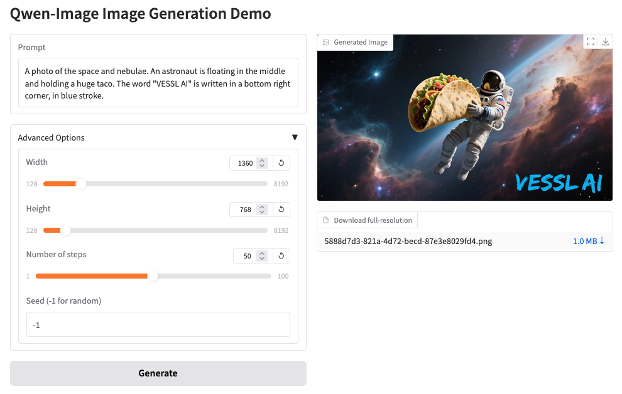The width and height of the screenshot is (622, 394).
Task: Click the Width number spinner arrows
Action: coord(262,162)
